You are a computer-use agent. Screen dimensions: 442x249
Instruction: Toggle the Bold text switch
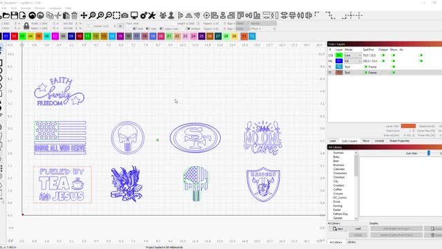coord(135,29)
